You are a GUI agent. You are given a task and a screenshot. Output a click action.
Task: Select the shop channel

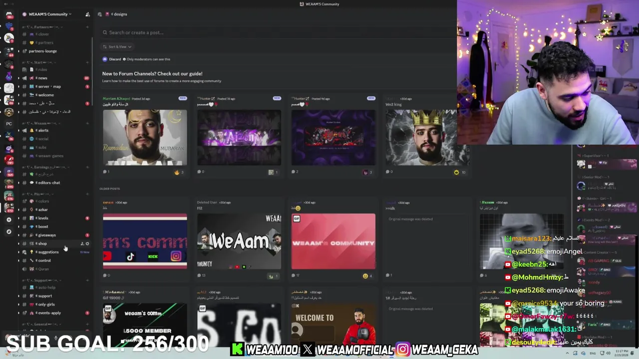coord(55,243)
